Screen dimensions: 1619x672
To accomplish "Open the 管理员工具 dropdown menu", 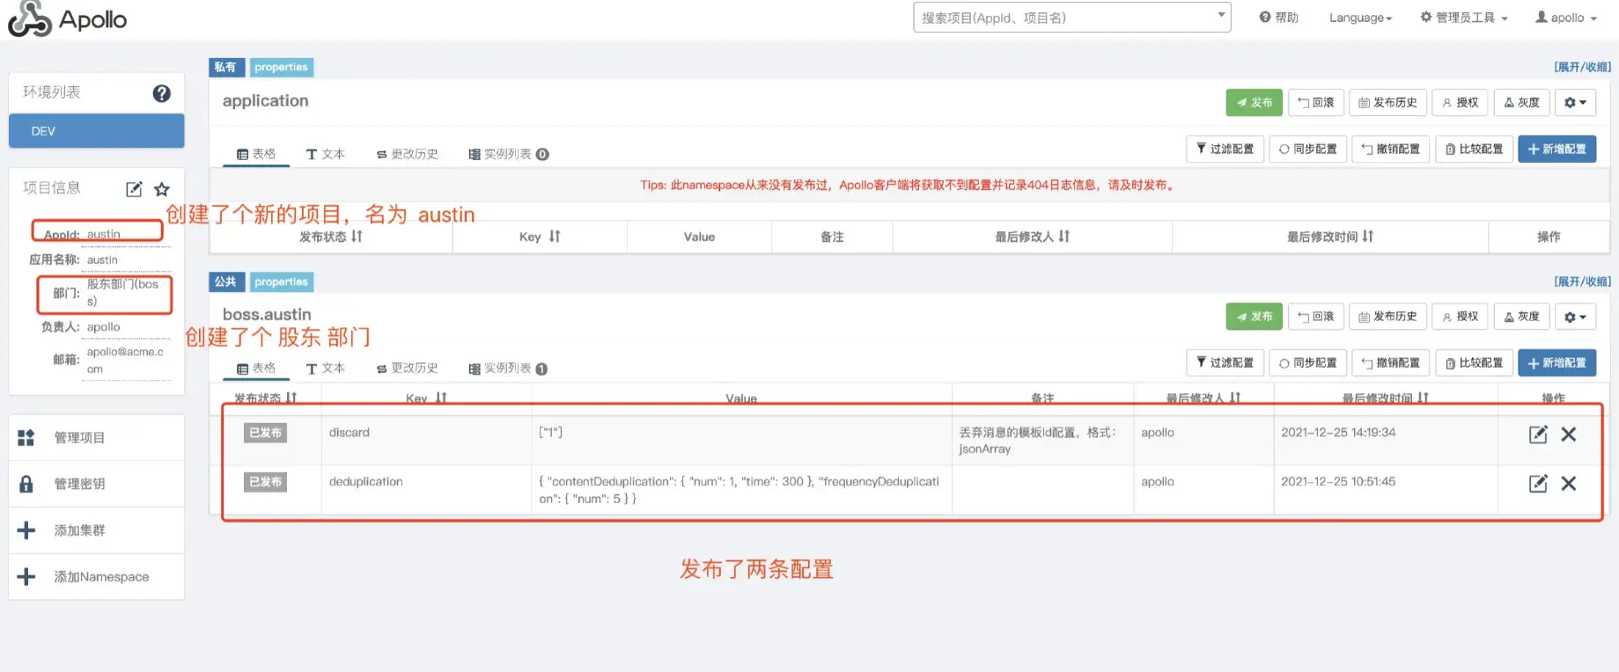I will (x=1464, y=18).
